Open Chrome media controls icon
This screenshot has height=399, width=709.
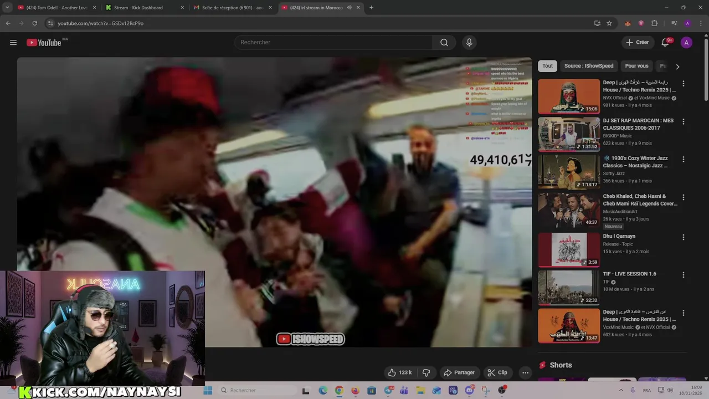[x=674, y=23]
